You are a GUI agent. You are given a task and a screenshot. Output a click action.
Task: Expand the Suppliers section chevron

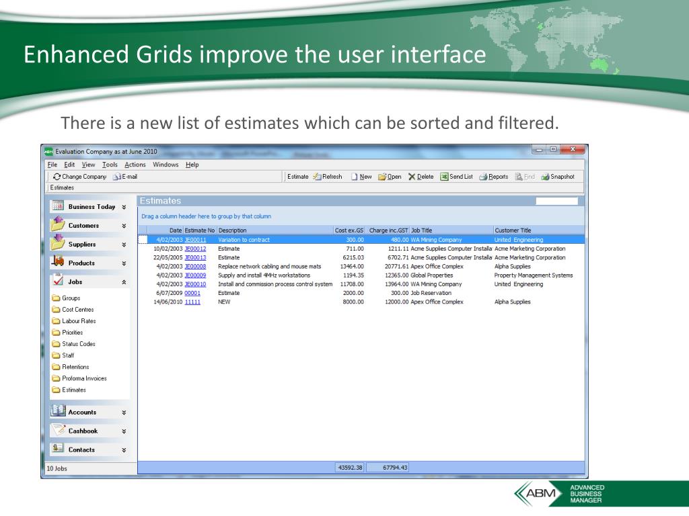tap(124, 245)
